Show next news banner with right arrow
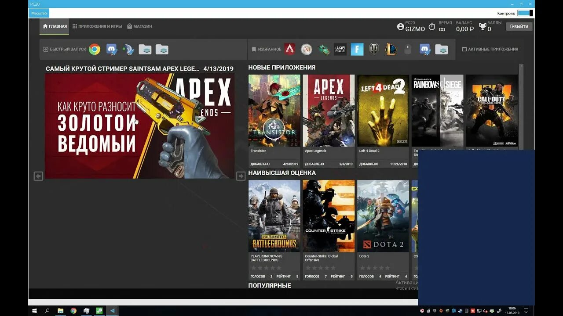The image size is (563, 316). [x=241, y=176]
